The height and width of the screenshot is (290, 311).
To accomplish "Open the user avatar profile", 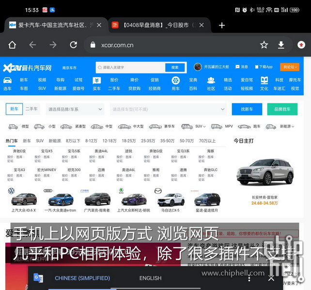I will [x=198, y=67].
